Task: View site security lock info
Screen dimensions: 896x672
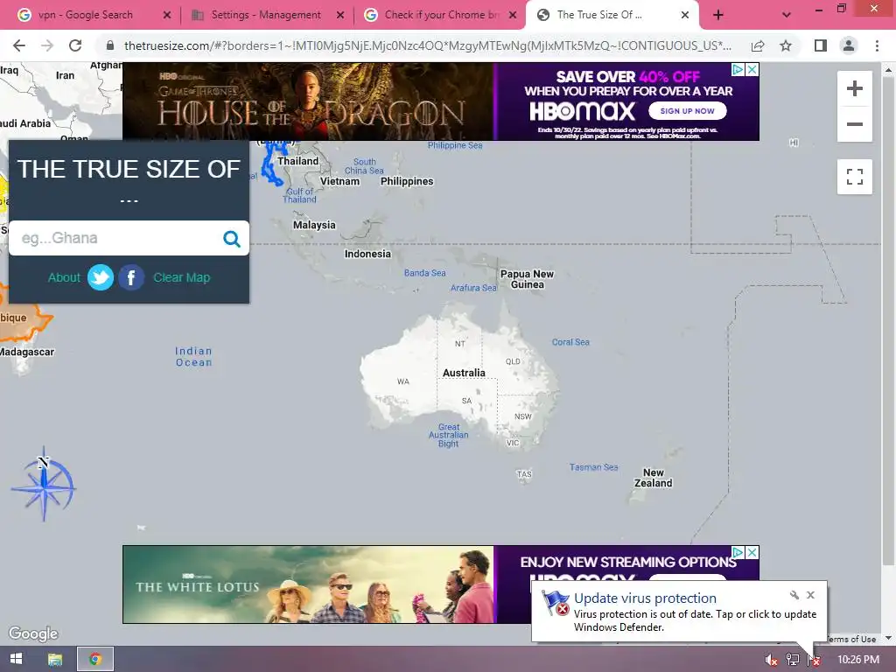Action: 110,45
